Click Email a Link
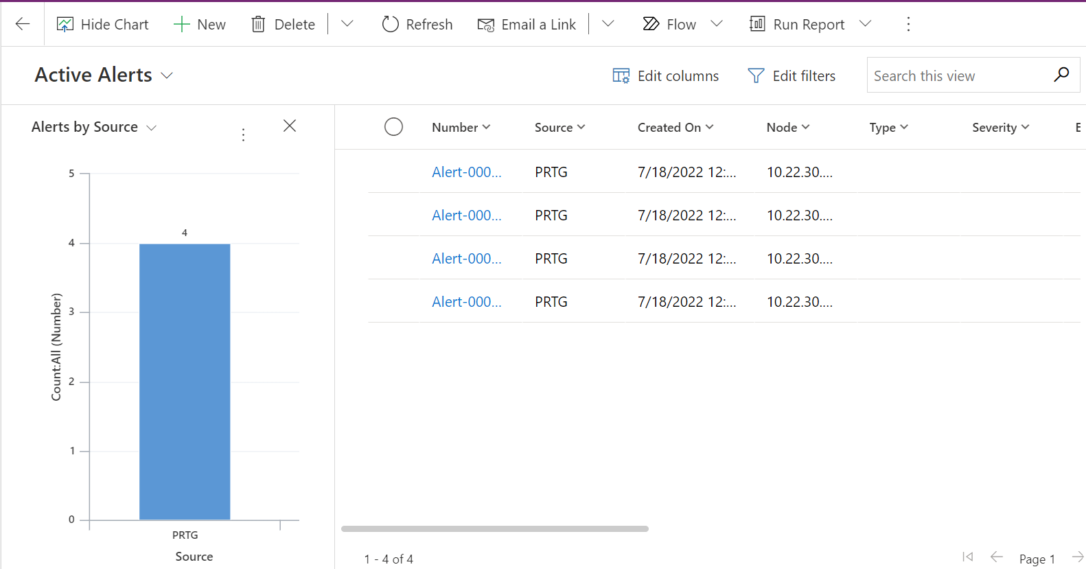This screenshot has height=569, width=1086. [x=527, y=24]
